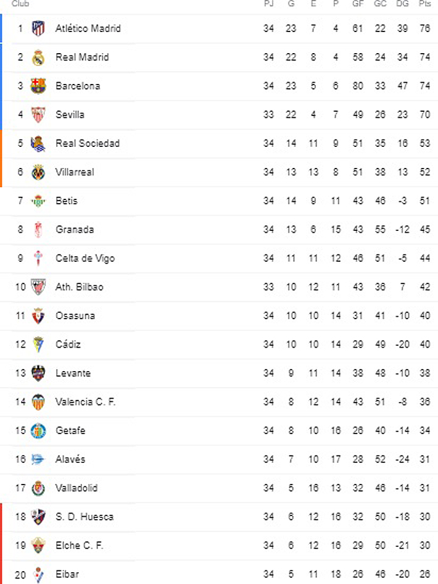Click the Eibar club crest
Viewport: 438px width, 584px height.
(x=38, y=574)
